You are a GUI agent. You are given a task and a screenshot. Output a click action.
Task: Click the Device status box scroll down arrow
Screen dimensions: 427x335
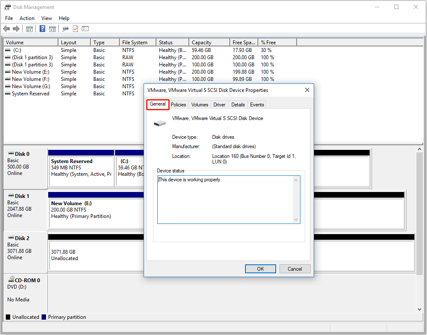(296, 220)
